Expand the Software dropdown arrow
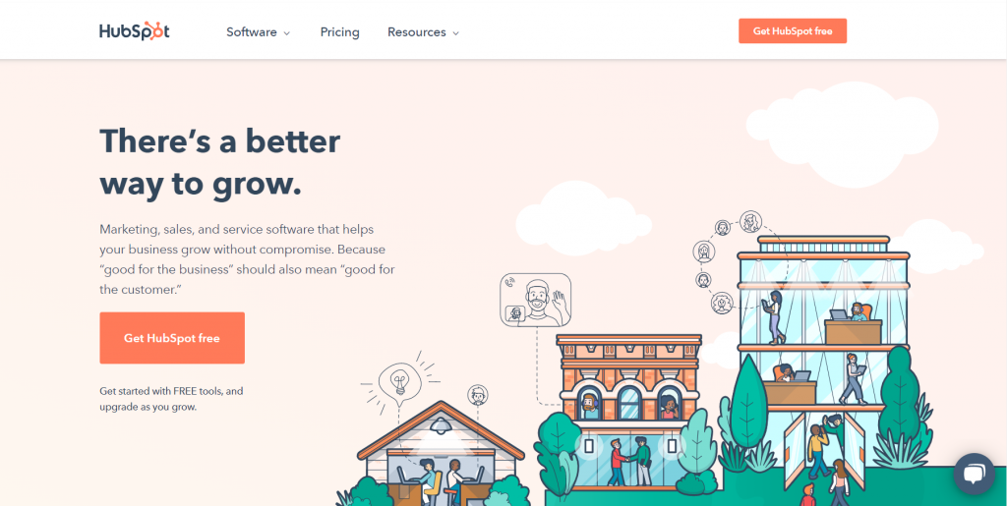1007x506 pixels. [286, 32]
